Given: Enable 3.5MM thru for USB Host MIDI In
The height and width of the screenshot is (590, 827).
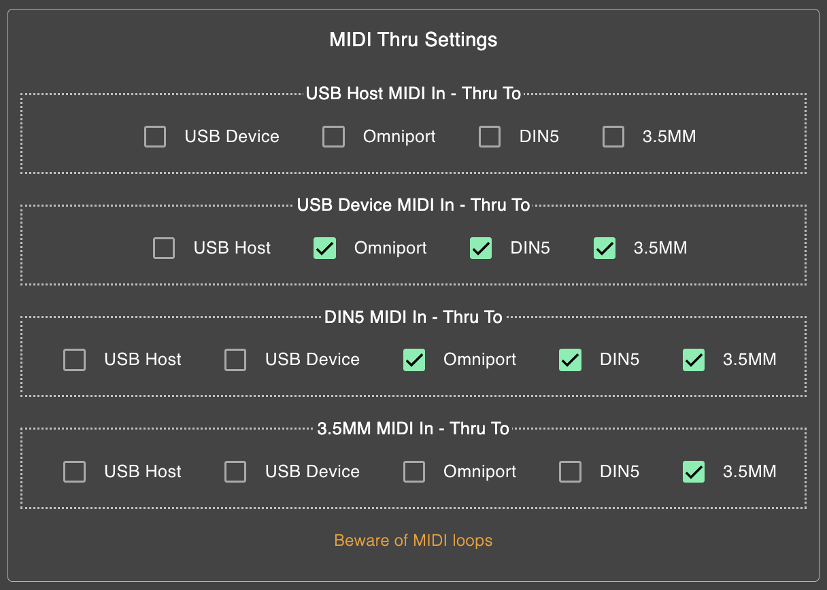Looking at the screenshot, I should click(613, 137).
